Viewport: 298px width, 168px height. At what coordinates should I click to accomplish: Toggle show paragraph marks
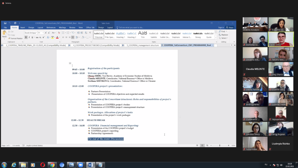click(x=90, y=33)
